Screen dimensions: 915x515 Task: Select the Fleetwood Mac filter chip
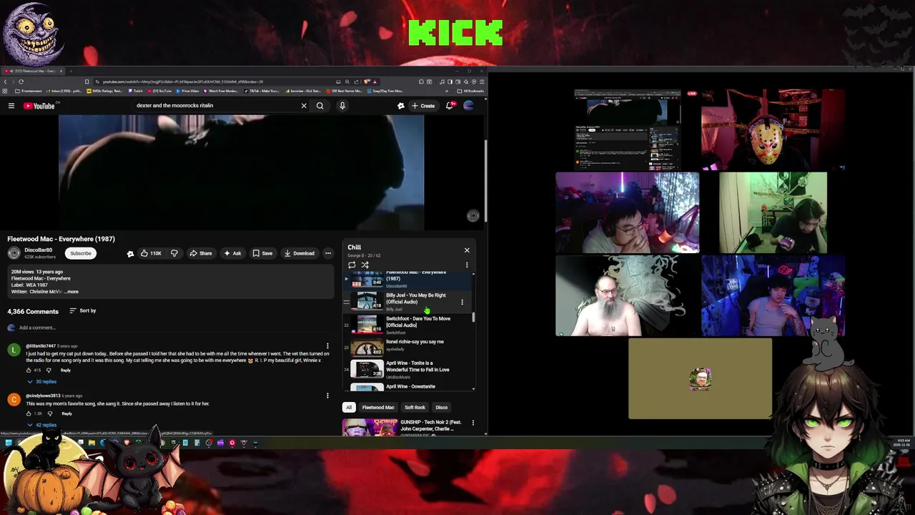coord(378,408)
